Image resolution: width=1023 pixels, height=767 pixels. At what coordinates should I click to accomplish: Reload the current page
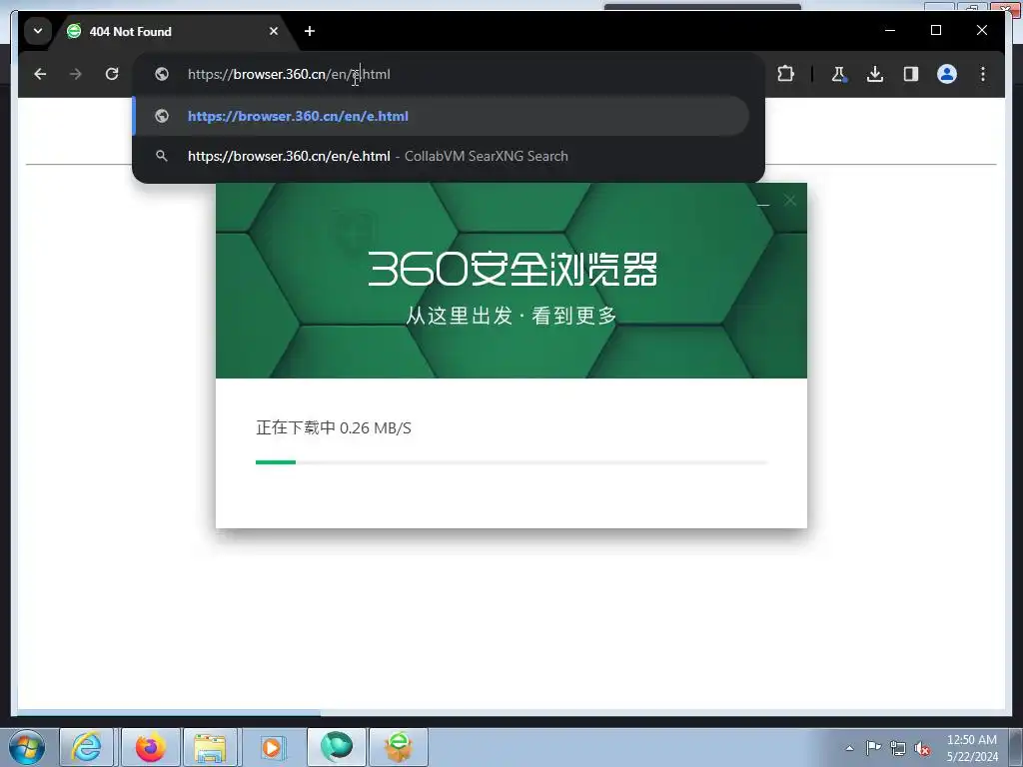pyautogui.click(x=112, y=74)
